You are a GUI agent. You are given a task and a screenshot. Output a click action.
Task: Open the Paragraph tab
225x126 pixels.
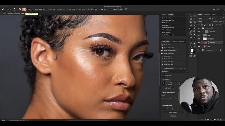tap(181, 41)
